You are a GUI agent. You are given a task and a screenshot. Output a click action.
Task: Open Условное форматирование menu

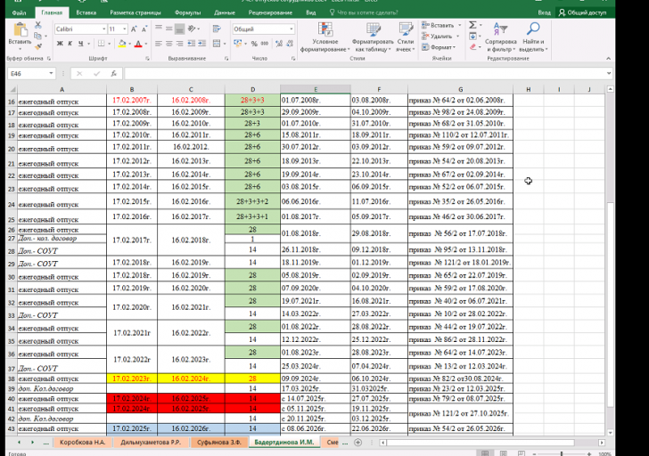pos(324,37)
